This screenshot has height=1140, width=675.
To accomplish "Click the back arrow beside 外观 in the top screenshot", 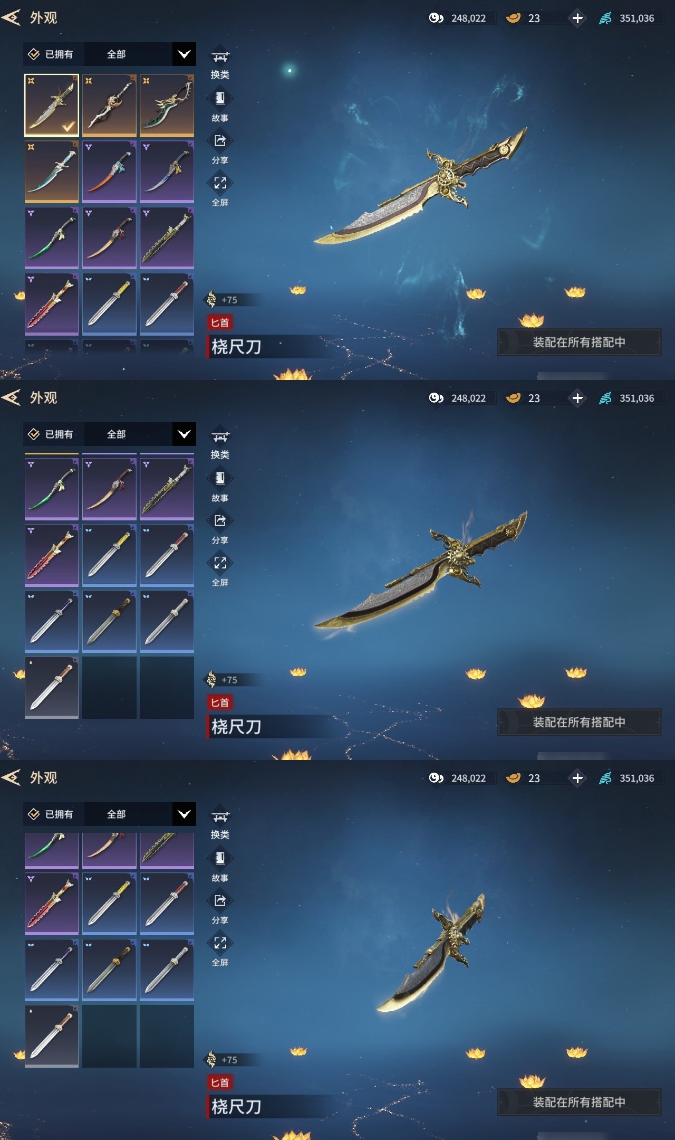I will [x=11, y=18].
